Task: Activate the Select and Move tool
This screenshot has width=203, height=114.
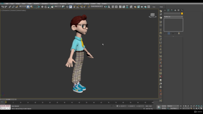Action: pyautogui.click(x=42, y=7)
